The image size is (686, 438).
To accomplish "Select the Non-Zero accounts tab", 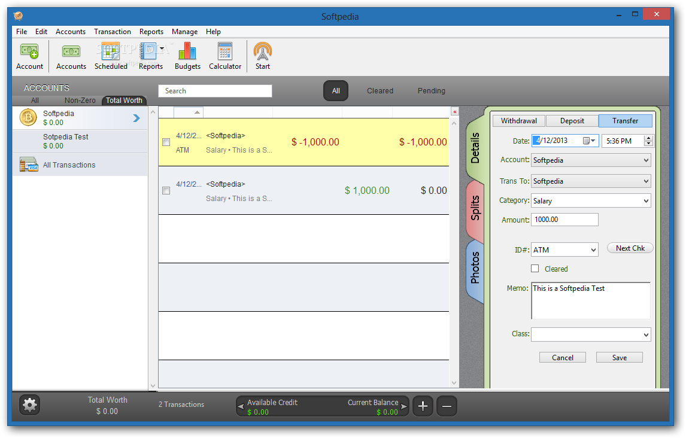I will [x=80, y=101].
